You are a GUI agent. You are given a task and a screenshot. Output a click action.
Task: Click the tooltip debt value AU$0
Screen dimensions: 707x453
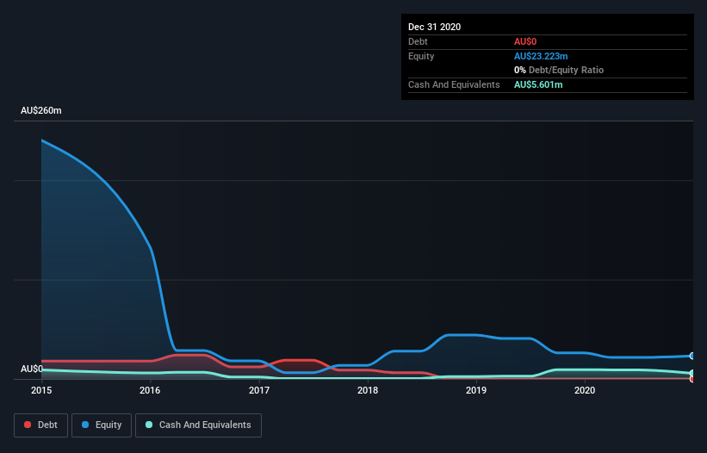tap(525, 41)
